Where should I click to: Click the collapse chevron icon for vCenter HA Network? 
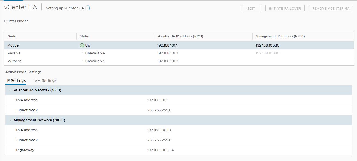(x=10, y=90)
